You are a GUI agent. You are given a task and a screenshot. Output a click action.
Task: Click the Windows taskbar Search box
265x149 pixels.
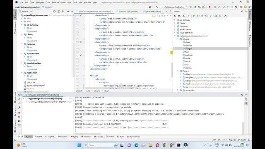click(x=101, y=145)
